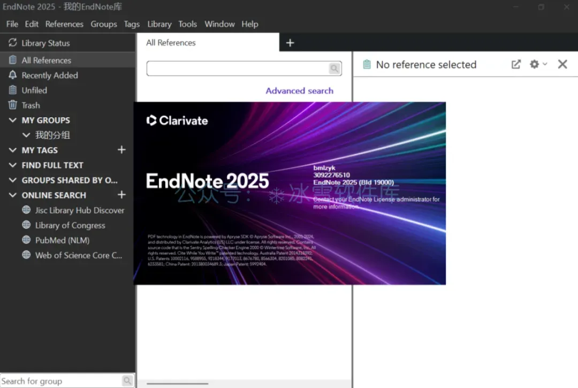Open the Library menu
578x388 pixels.
(x=159, y=24)
